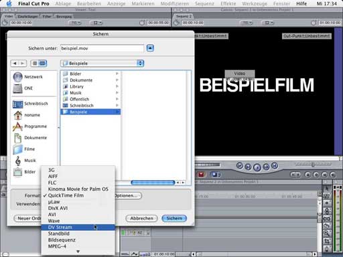Open the Beispiele folder location dropdown

pyautogui.click(x=102, y=64)
